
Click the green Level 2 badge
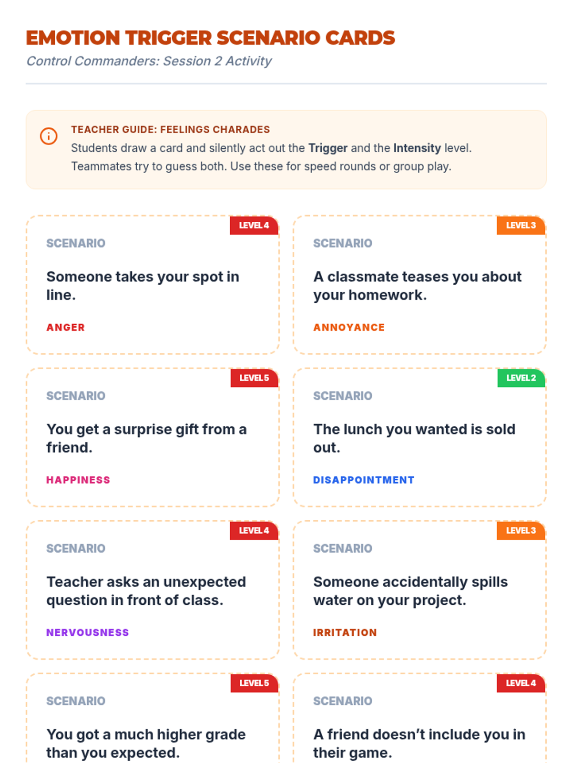click(521, 378)
